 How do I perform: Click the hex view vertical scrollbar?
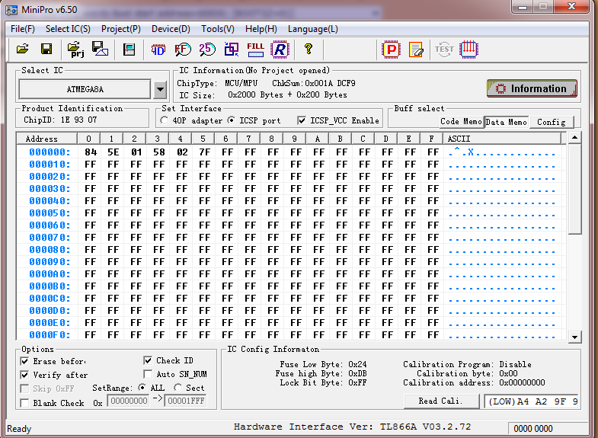point(574,229)
